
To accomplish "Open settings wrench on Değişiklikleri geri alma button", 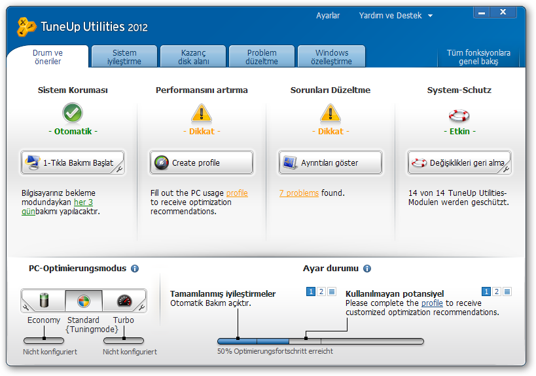I will click(506, 169).
